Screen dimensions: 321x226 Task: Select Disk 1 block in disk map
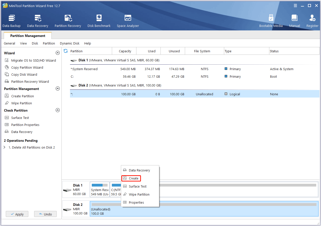[x=76, y=190]
